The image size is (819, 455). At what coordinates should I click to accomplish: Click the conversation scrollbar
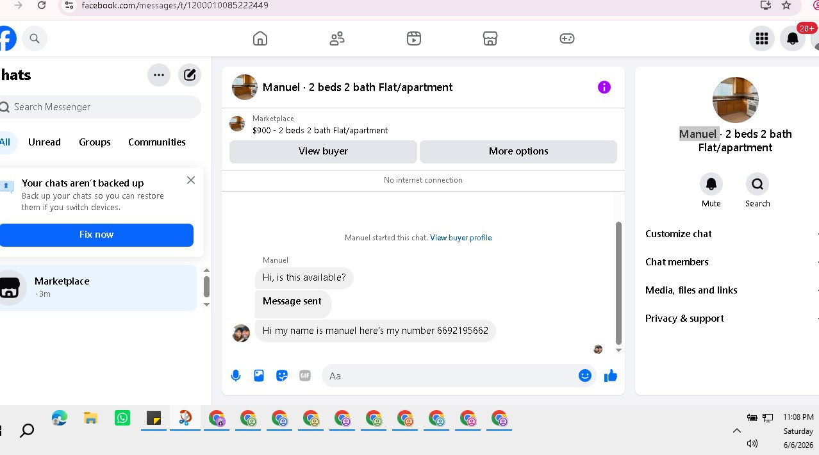(618, 283)
